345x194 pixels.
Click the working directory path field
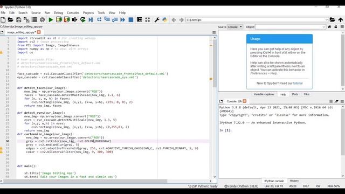[x=255, y=20]
